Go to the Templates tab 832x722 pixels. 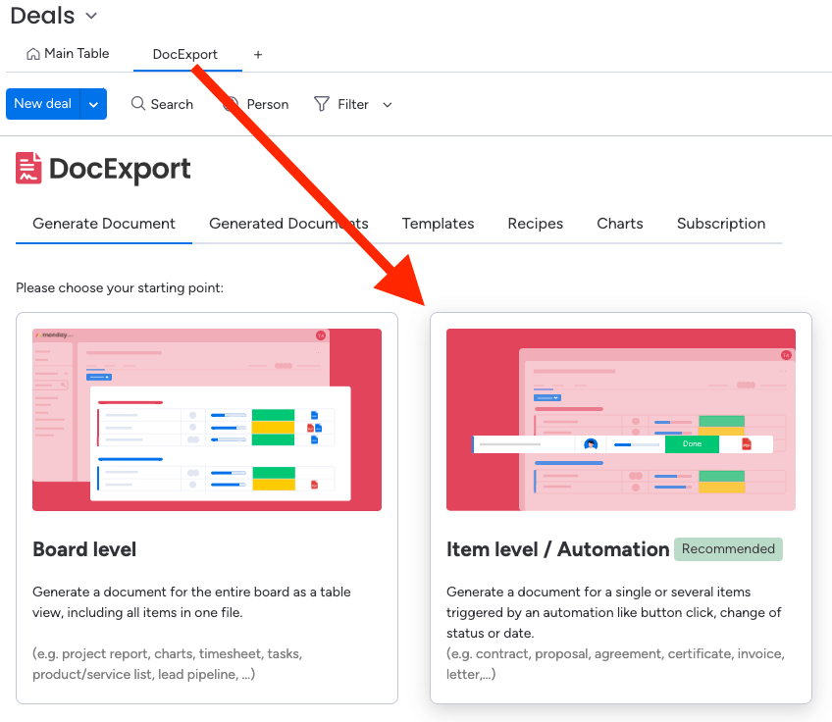click(x=438, y=224)
